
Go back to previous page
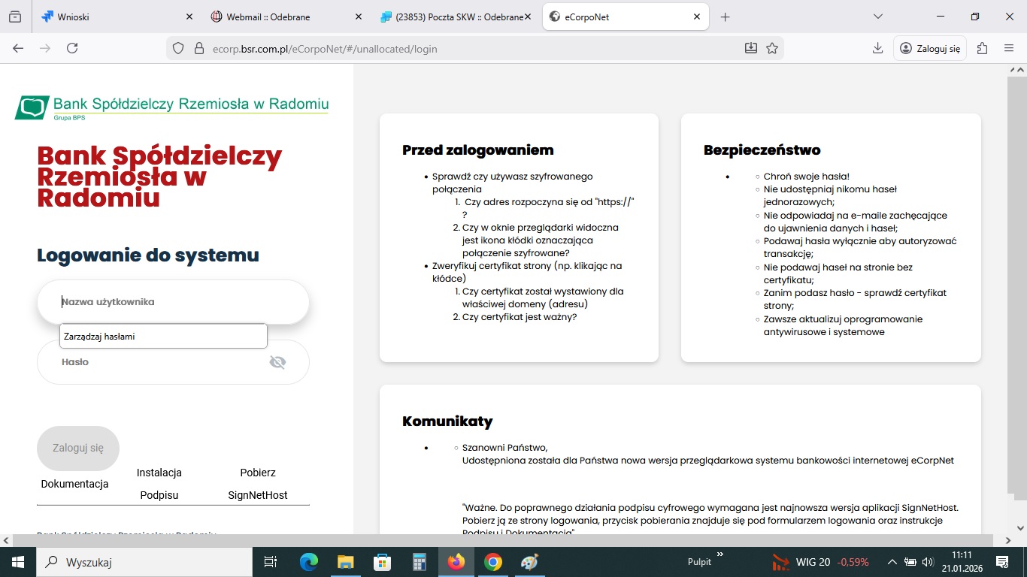point(18,48)
